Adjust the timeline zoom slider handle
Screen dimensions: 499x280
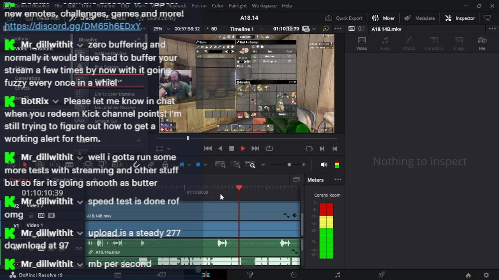[x=289, y=165]
